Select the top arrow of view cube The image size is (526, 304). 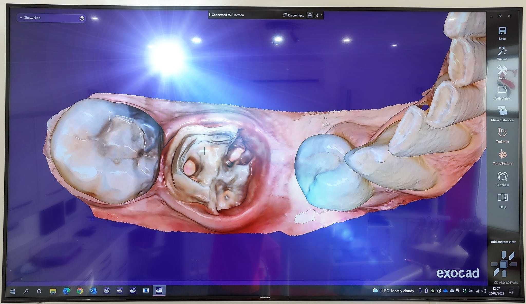pos(504,255)
